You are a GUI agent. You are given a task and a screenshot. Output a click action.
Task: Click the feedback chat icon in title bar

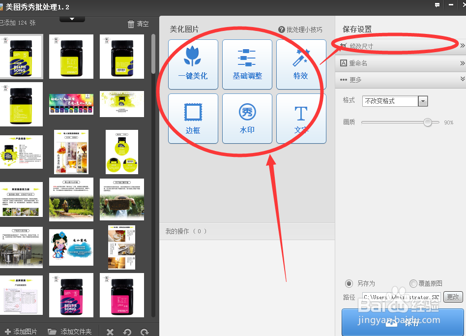pyautogui.click(x=437, y=5)
